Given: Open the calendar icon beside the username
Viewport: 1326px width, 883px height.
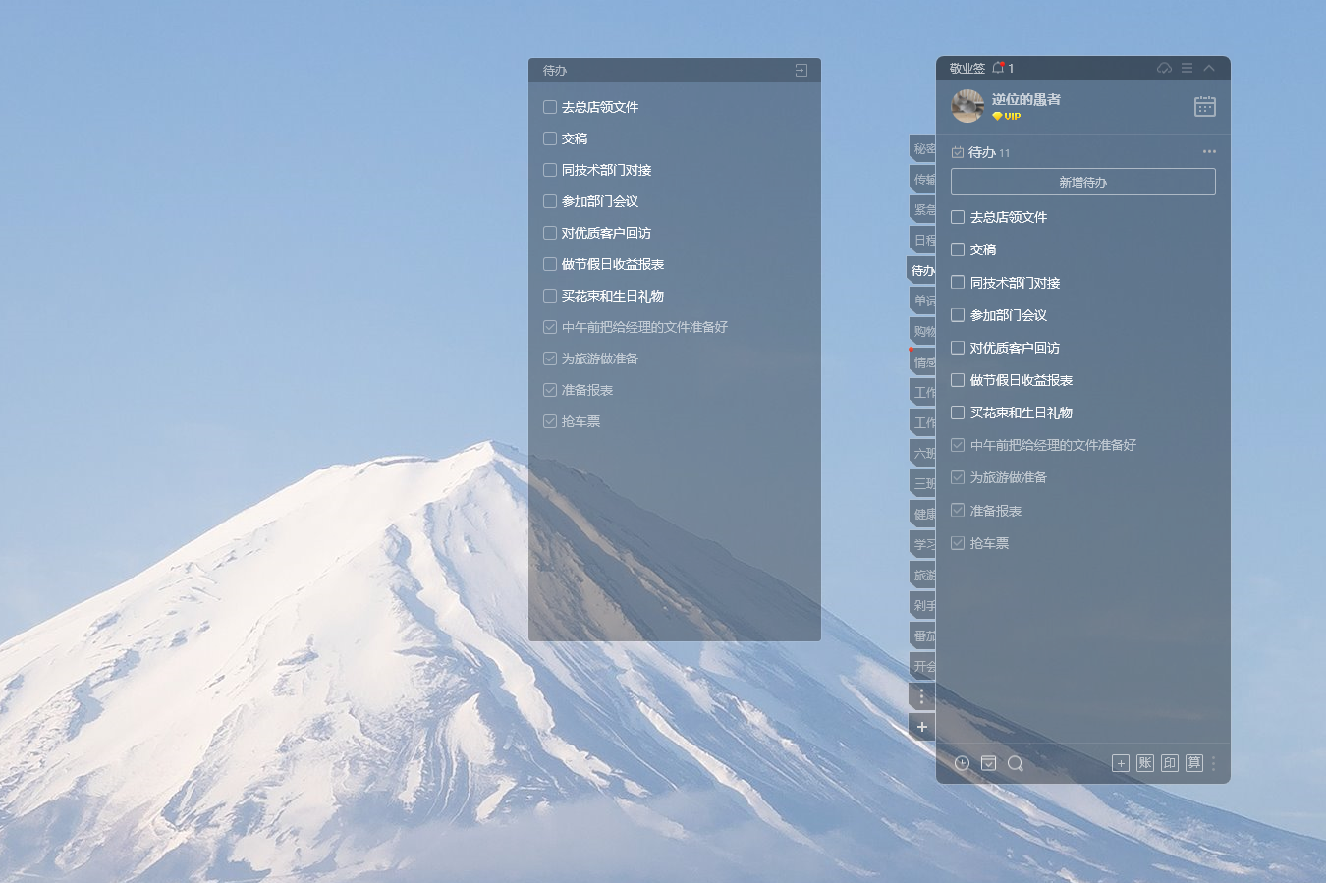Looking at the screenshot, I should tap(1204, 106).
